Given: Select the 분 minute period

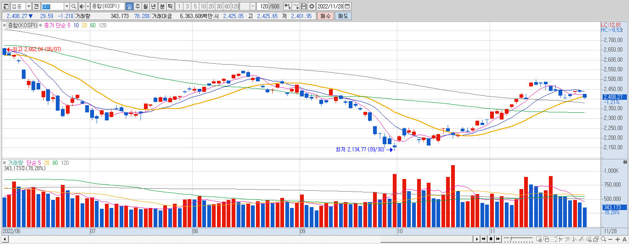Looking at the screenshot, I should coord(162,7).
